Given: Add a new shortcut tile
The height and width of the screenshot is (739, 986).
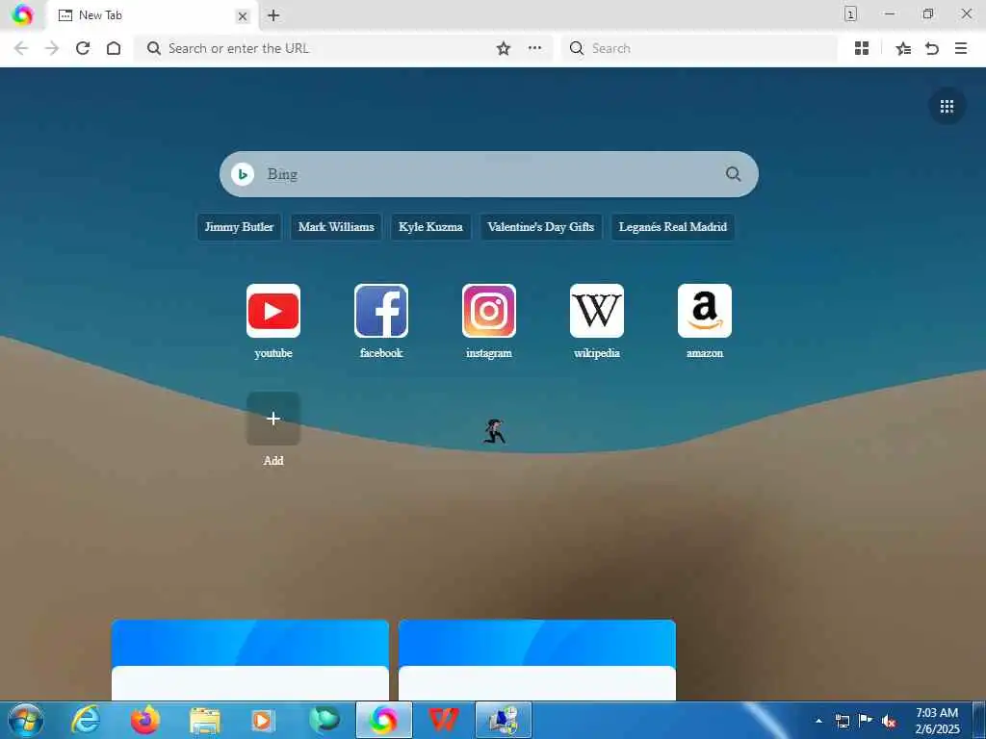Looking at the screenshot, I should pos(272,419).
